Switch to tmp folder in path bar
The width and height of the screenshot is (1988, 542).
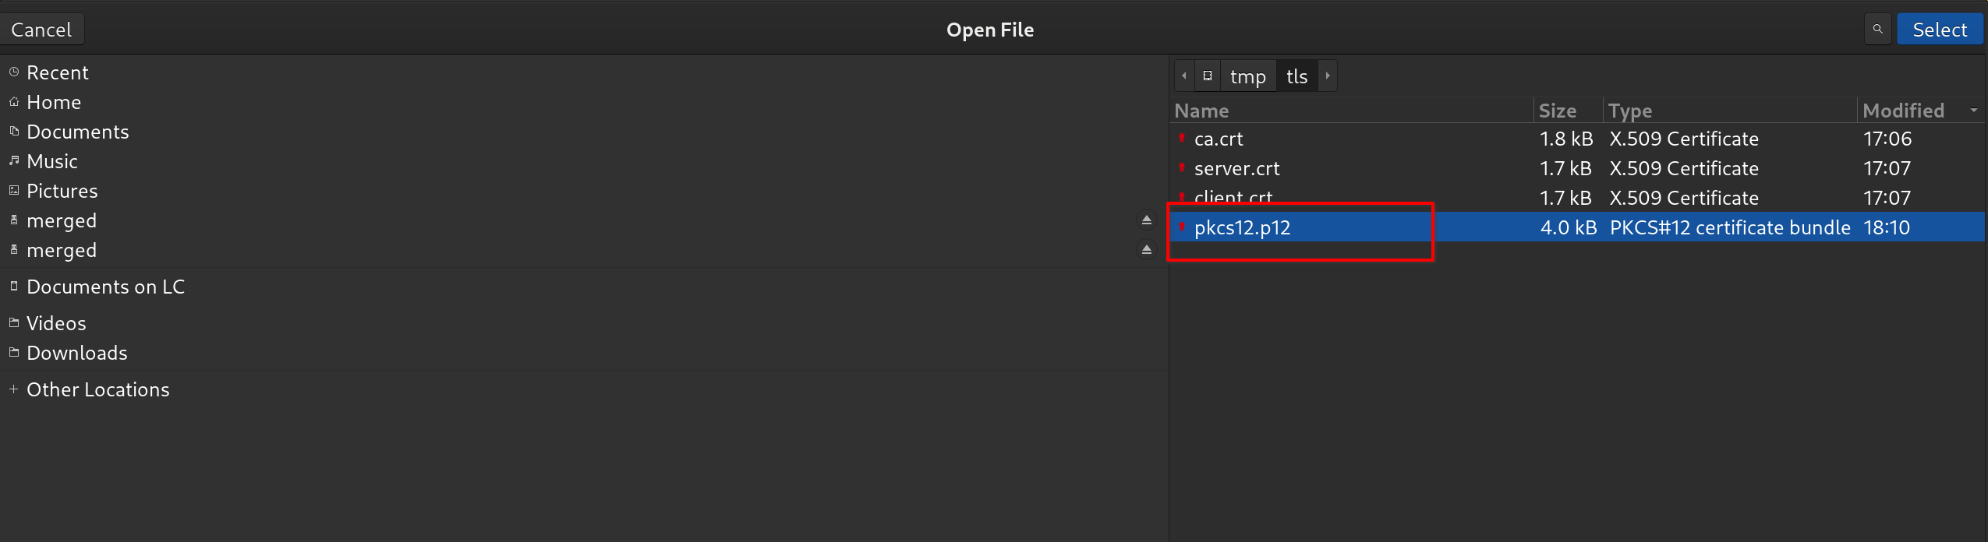[1247, 76]
